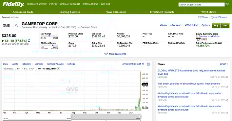232x121 pixels.
Task: Click the Price Performance +8,169.72% value
Action: coord(203,46)
